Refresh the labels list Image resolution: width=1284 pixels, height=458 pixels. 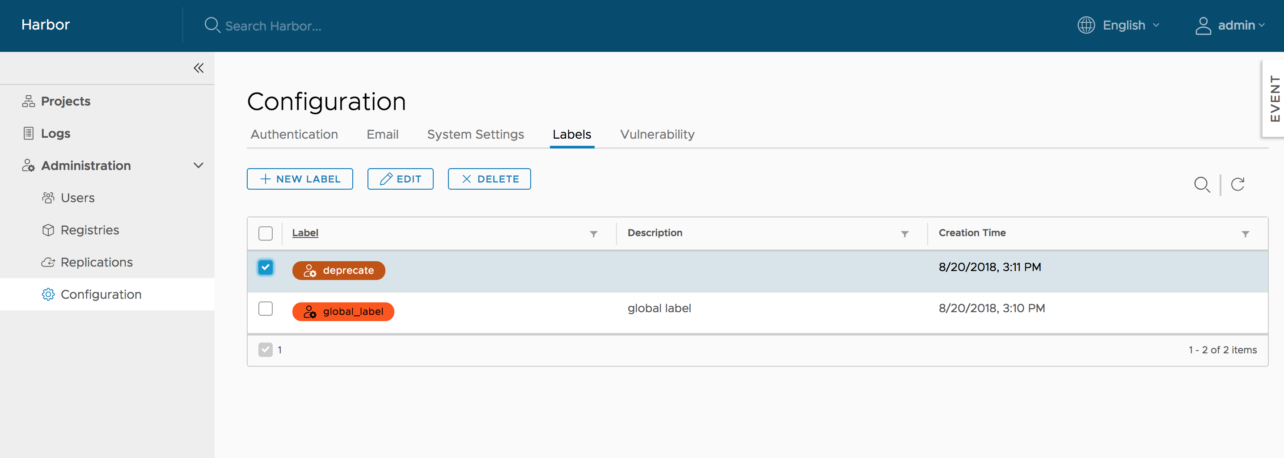coord(1238,184)
